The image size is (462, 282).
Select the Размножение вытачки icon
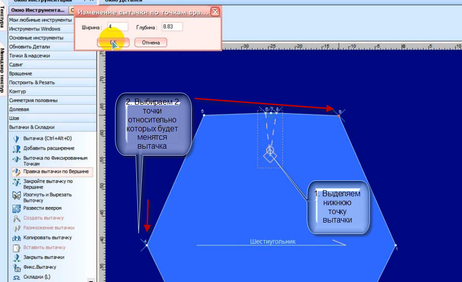pyautogui.click(x=16, y=228)
